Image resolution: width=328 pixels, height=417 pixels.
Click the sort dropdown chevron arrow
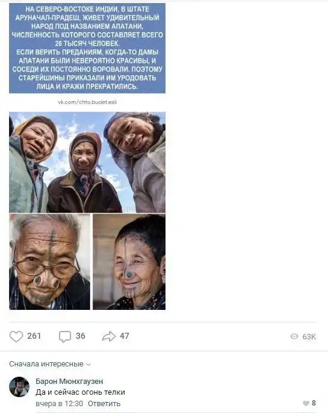(x=89, y=364)
